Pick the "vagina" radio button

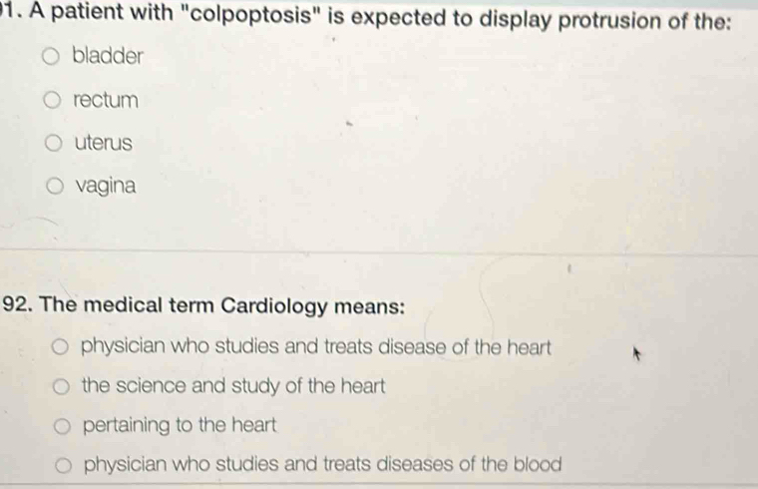click(56, 186)
